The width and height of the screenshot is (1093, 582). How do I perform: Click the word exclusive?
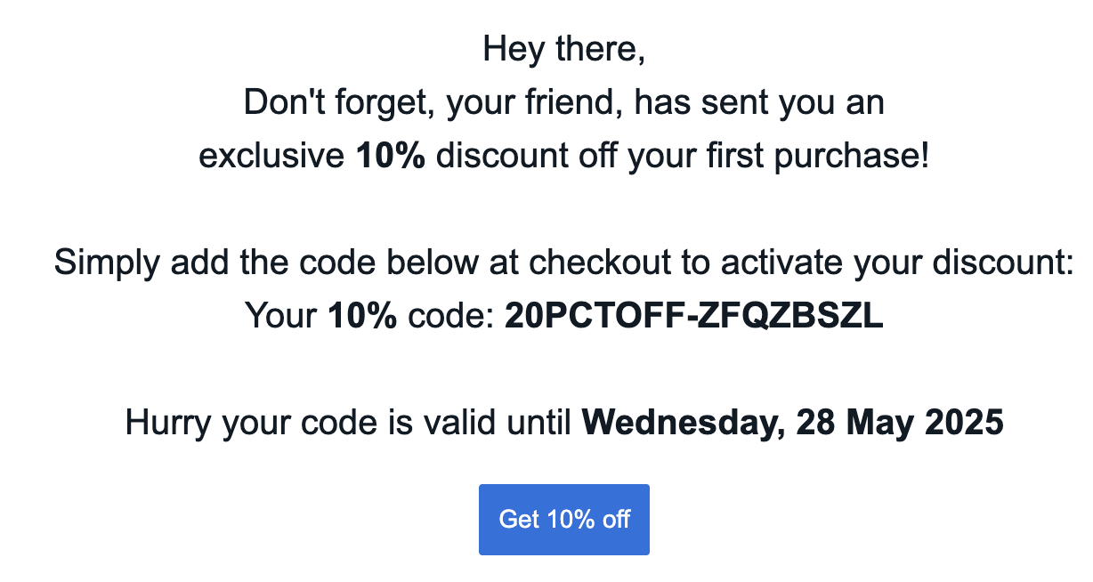pos(272,156)
